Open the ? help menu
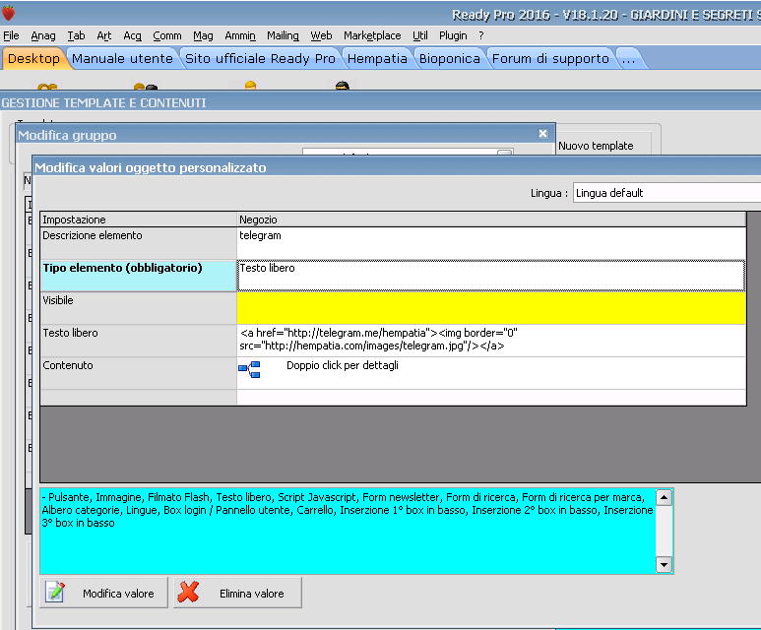Image resolution: width=761 pixels, height=630 pixels. (x=481, y=35)
